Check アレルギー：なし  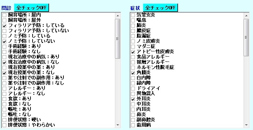click(x=5, y=94)
